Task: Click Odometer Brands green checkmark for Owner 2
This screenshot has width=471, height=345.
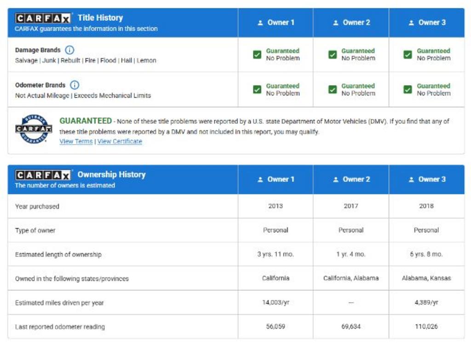Action: click(x=333, y=90)
